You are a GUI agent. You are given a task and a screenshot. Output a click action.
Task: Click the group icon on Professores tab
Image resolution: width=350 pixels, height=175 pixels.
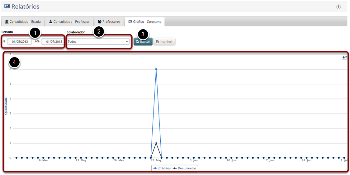pos(100,22)
